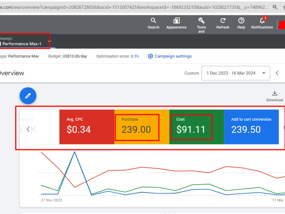This screenshot has height=214, width=285.
Task: Open Tools and settings menu
Action: tap(201, 25)
